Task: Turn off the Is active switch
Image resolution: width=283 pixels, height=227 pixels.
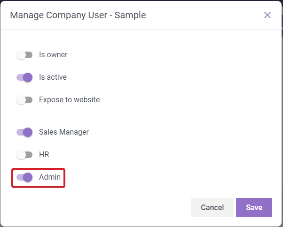Action: pos(24,77)
